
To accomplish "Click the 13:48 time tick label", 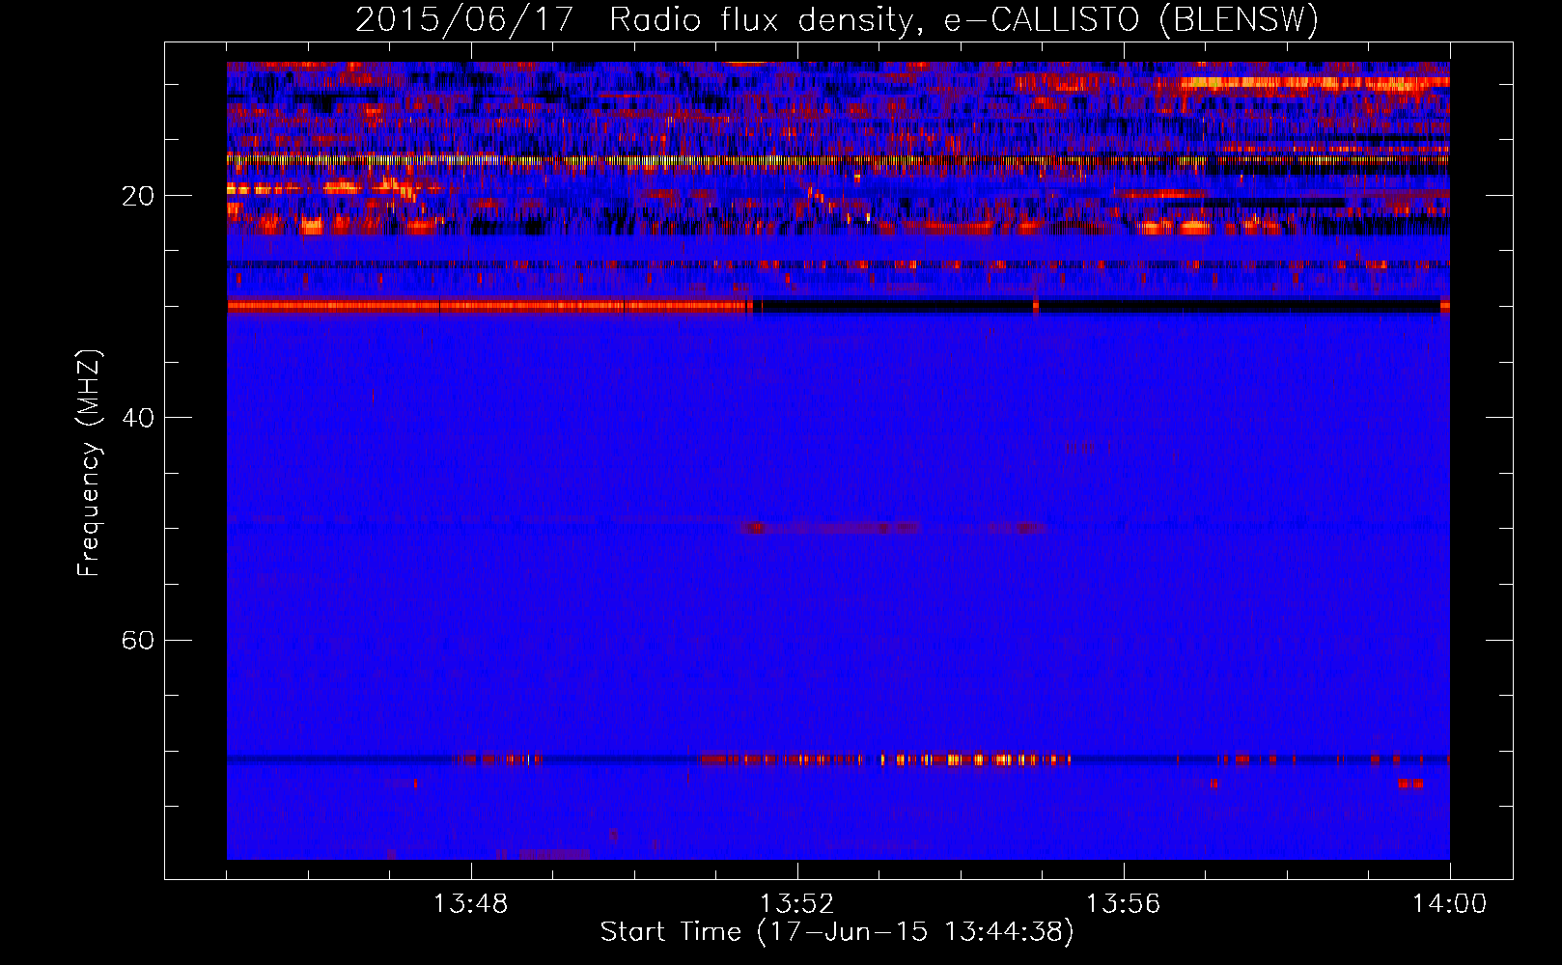I will click(471, 904).
